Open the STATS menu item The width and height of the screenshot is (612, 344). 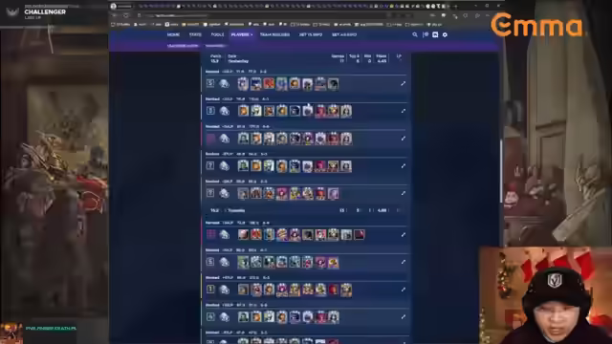[x=195, y=34]
